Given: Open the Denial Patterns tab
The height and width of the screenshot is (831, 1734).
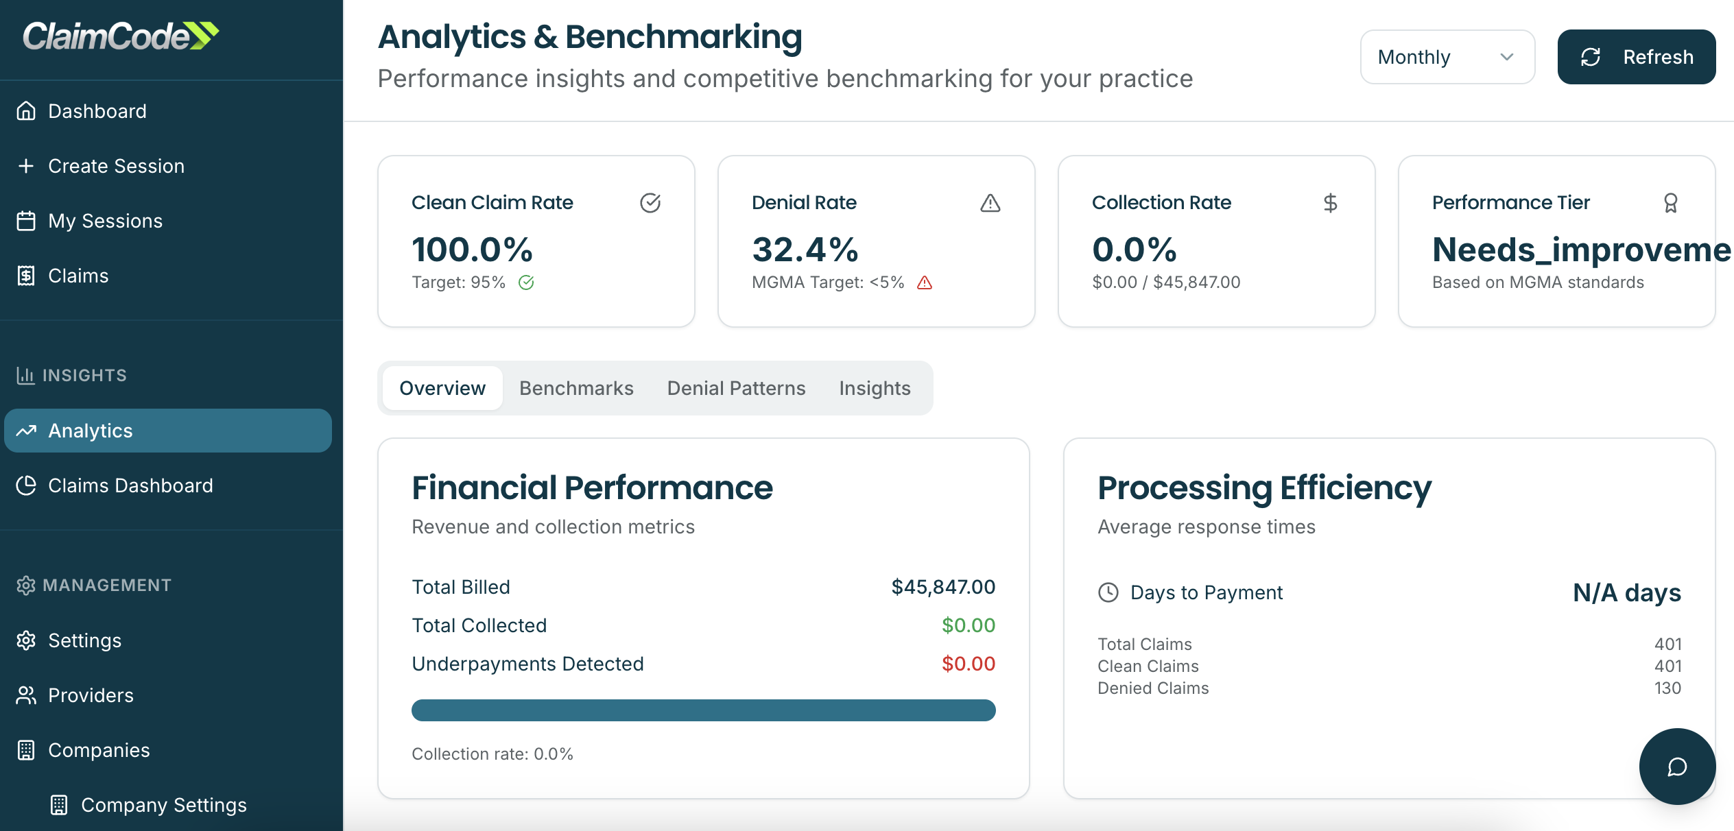Looking at the screenshot, I should (x=735, y=388).
